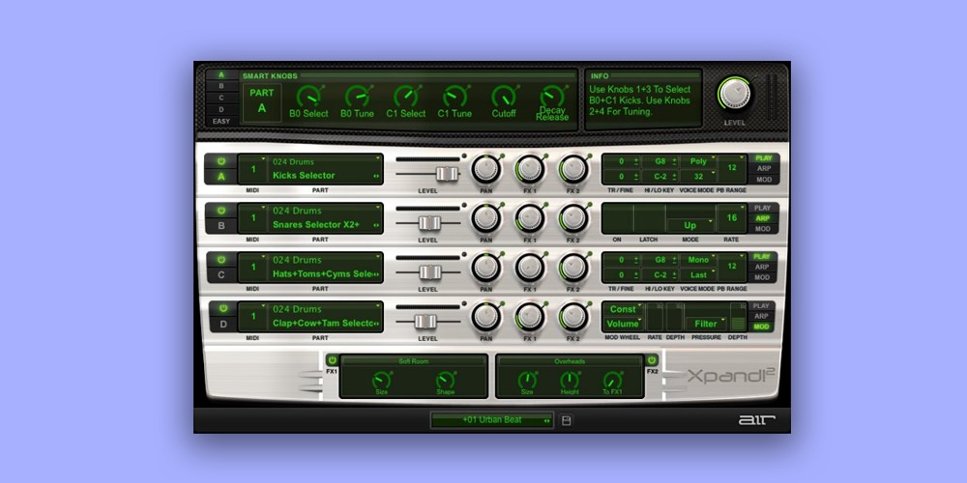Click the B0 Select smart knob
The height and width of the screenshot is (483, 967).
click(x=308, y=97)
